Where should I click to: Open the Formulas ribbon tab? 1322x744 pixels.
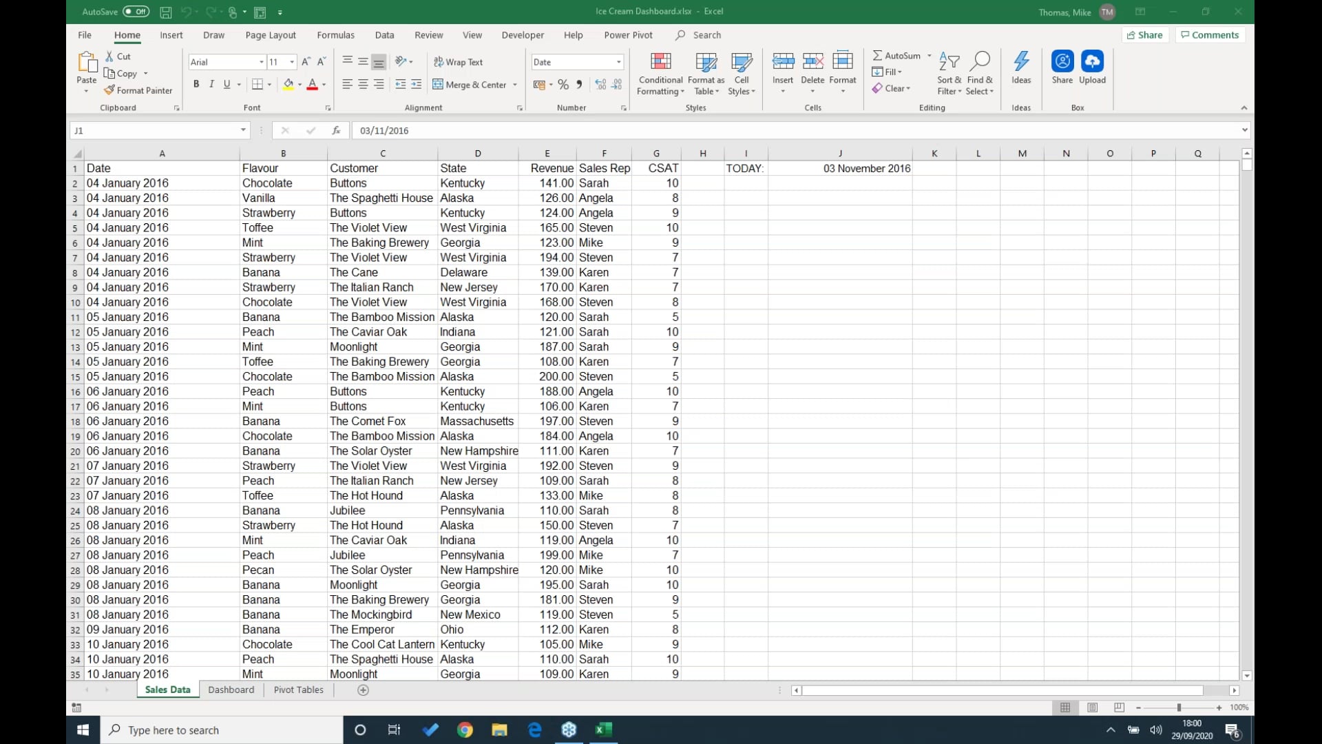335,34
